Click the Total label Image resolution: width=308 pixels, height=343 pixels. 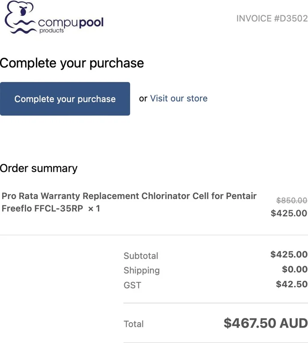point(133,324)
